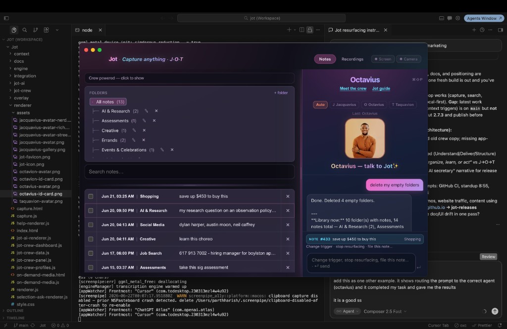
Task: Open more options in the chat panel header
Action: click(x=490, y=30)
